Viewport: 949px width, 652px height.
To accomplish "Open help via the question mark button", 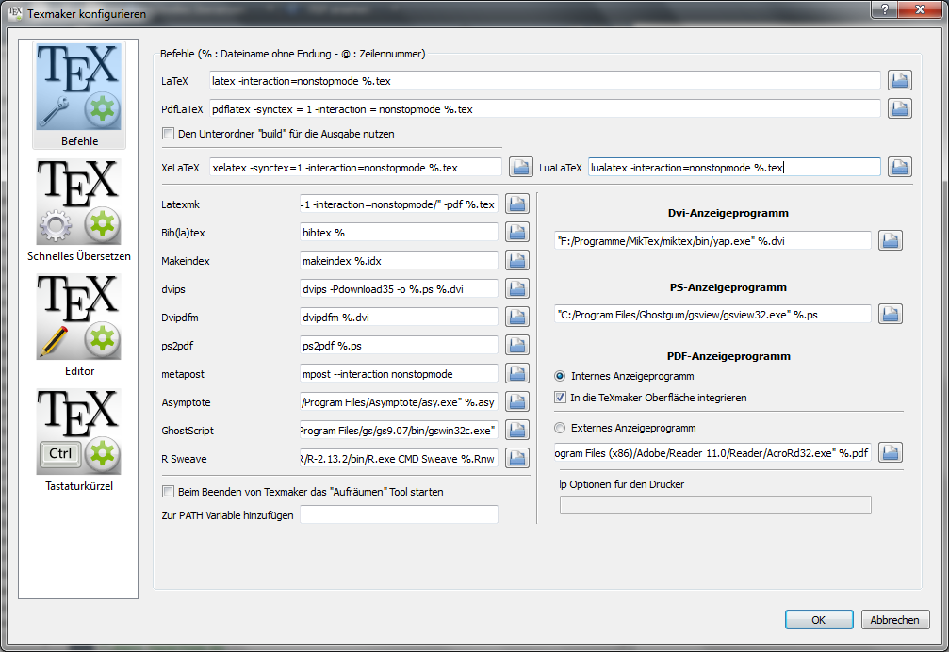I will click(x=885, y=9).
